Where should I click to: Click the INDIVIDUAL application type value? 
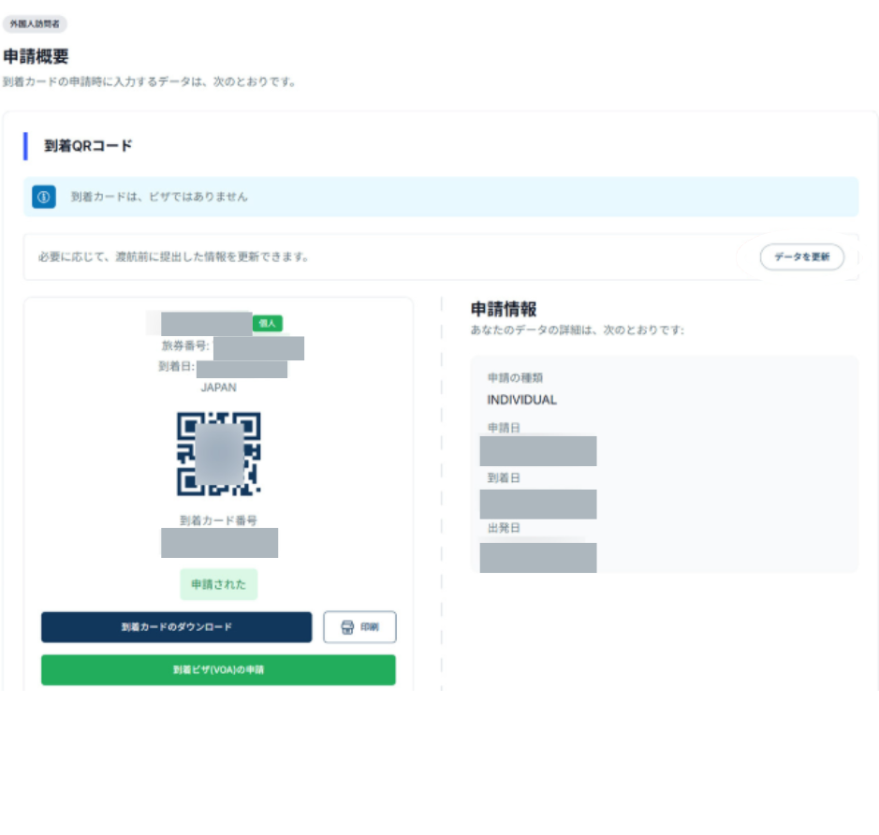[522, 400]
